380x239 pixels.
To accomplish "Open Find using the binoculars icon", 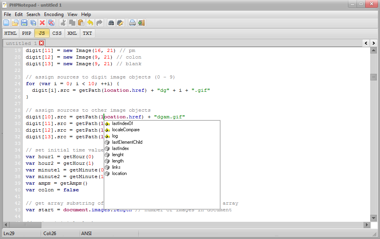I will [111, 23].
